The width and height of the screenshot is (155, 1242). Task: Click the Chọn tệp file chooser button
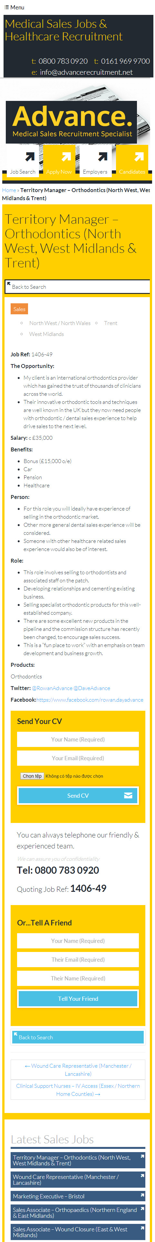32,776
